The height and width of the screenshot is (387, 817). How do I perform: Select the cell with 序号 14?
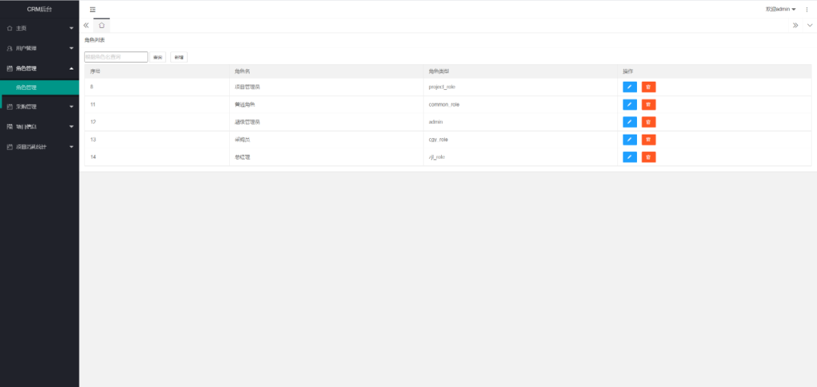(157, 156)
